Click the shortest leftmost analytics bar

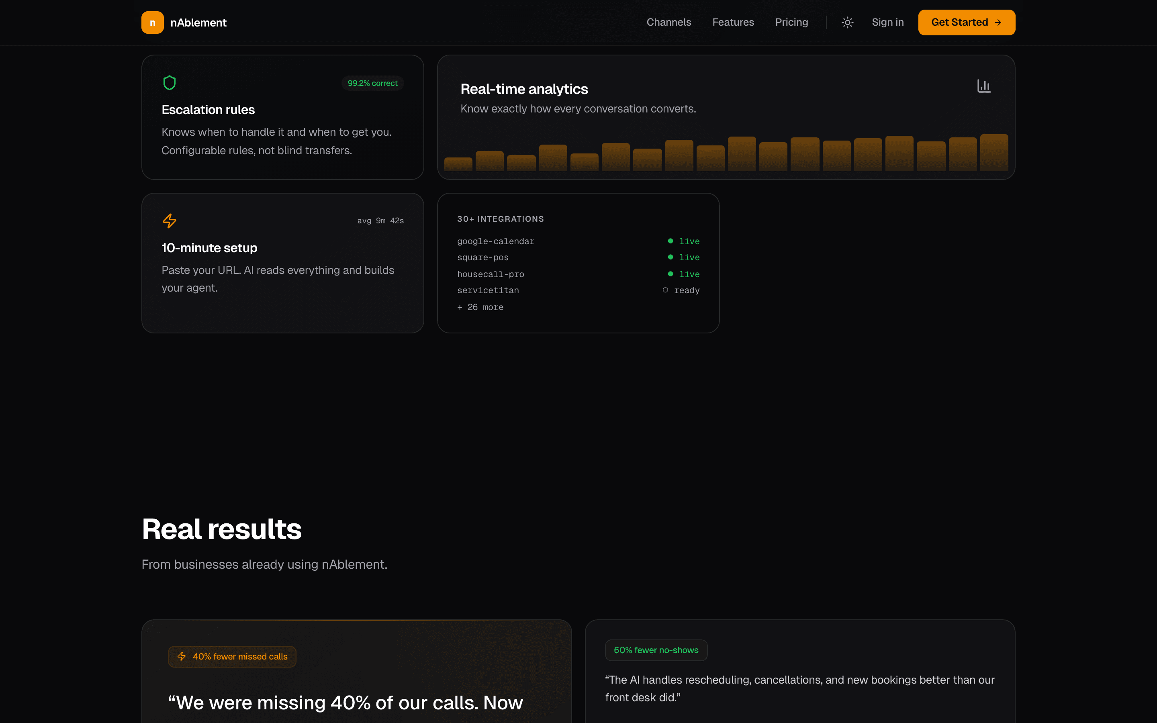point(458,164)
